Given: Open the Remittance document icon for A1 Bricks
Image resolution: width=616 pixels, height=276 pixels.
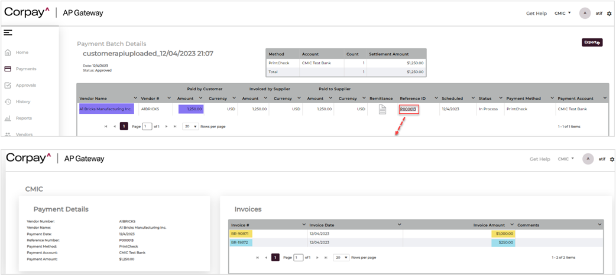Looking at the screenshot, I should [x=382, y=109].
